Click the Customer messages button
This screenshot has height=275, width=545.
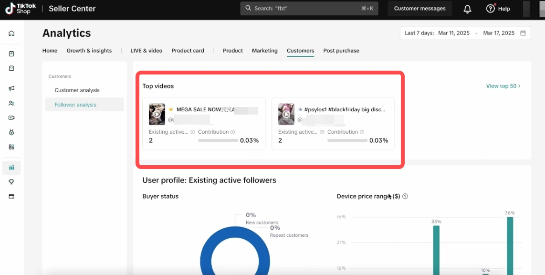[x=419, y=9]
